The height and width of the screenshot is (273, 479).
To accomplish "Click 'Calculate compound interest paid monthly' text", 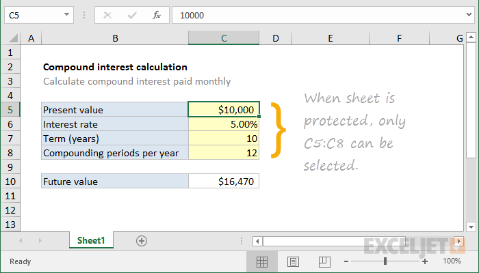I will (x=137, y=81).
